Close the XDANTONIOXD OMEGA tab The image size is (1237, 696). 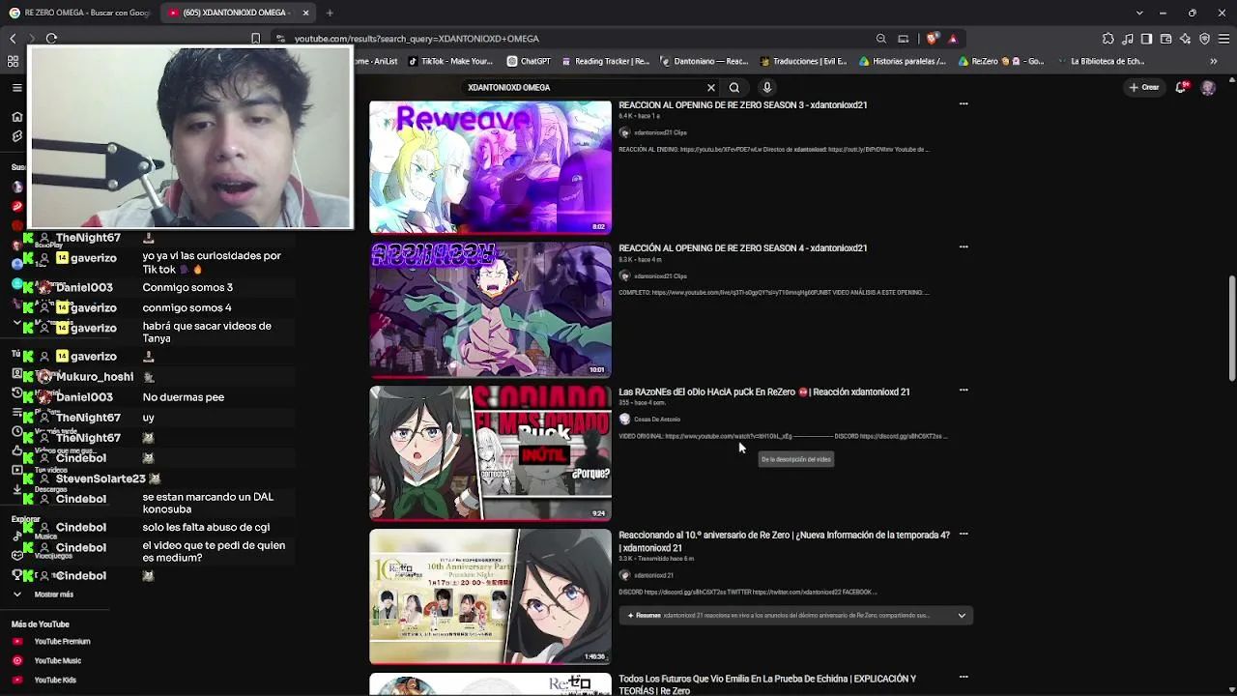click(305, 13)
